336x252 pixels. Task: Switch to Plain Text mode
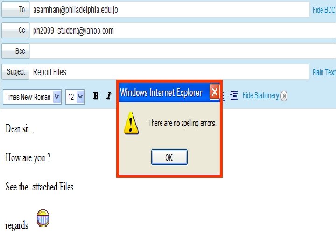[324, 72]
